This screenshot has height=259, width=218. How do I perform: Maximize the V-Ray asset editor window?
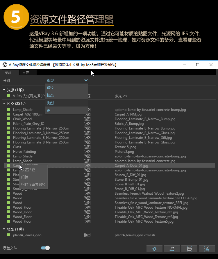click(x=198, y=65)
